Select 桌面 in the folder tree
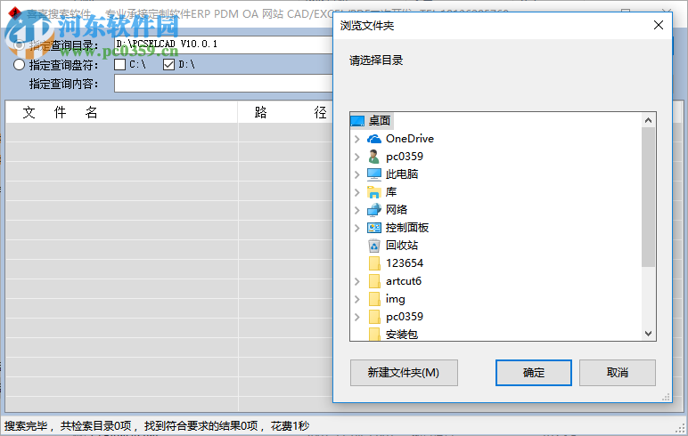688x436 pixels. pyautogui.click(x=380, y=120)
